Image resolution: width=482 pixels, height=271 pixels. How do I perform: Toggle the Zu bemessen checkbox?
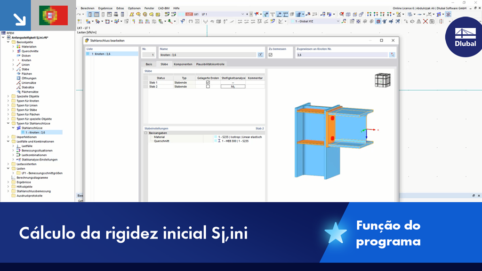(x=271, y=55)
